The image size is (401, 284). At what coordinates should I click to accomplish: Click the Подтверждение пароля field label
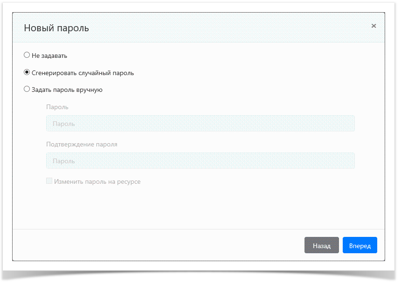[x=82, y=144]
